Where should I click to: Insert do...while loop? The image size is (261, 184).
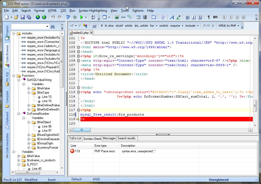[141, 26]
